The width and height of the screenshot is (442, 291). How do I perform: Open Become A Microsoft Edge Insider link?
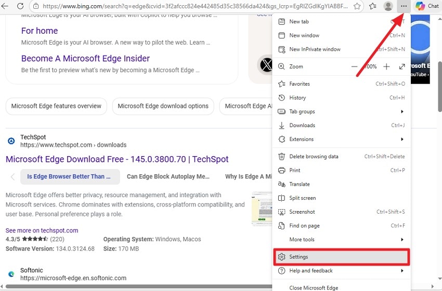(85, 59)
